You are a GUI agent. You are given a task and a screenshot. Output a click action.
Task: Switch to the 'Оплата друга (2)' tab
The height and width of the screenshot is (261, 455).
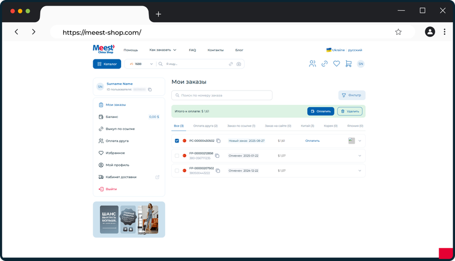(205, 125)
